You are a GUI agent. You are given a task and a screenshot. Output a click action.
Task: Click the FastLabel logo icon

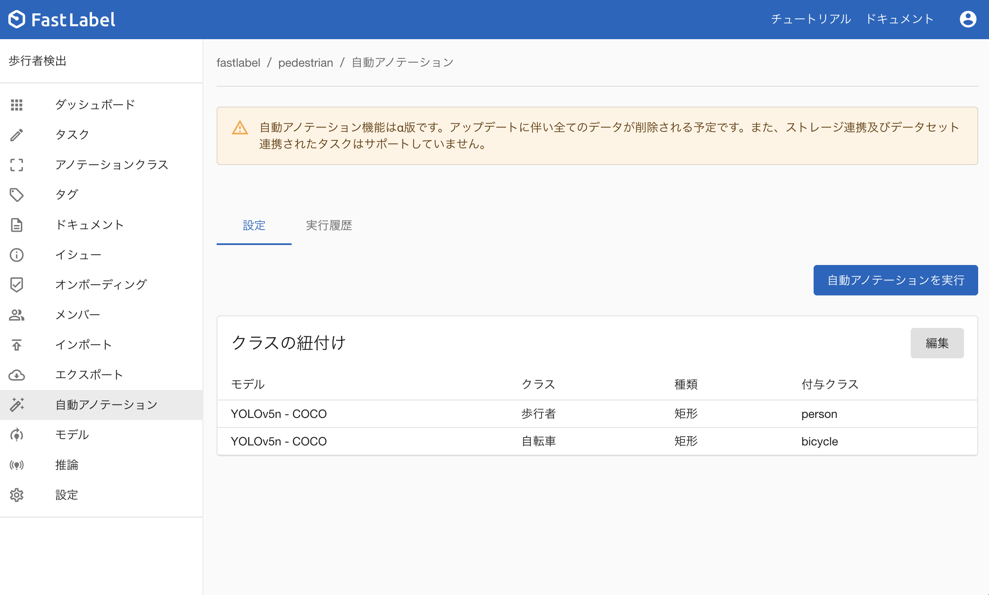point(17,19)
